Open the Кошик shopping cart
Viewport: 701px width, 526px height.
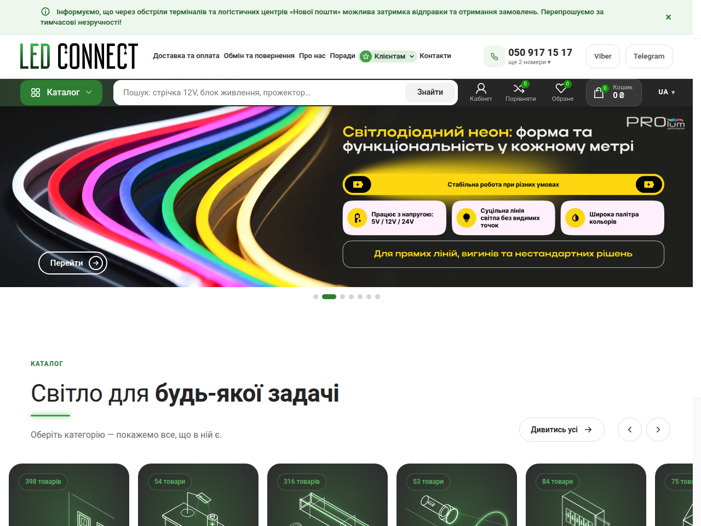point(613,93)
